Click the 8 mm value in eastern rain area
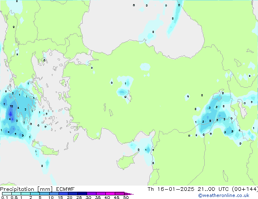Viewport: 258px width, 199px height. click(210, 121)
